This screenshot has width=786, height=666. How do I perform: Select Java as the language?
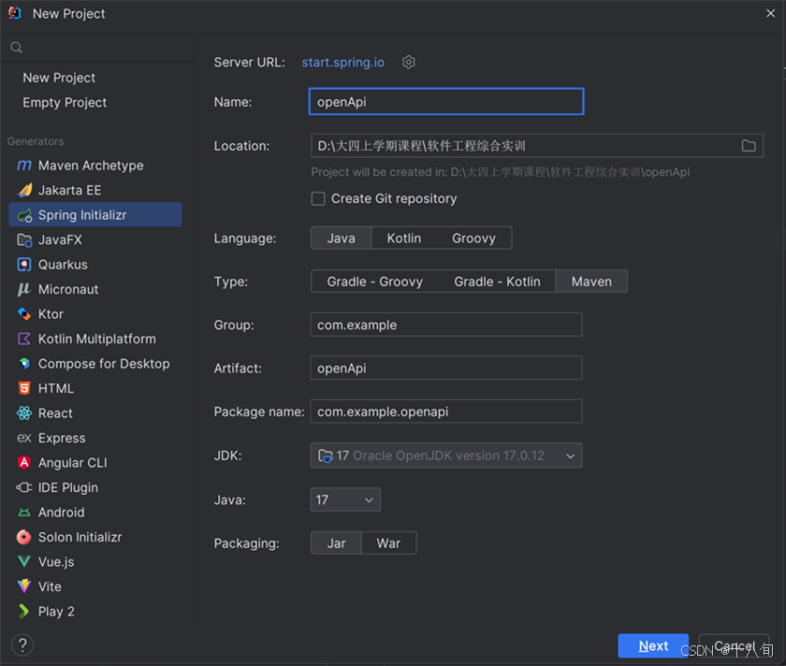click(x=341, y=238)
